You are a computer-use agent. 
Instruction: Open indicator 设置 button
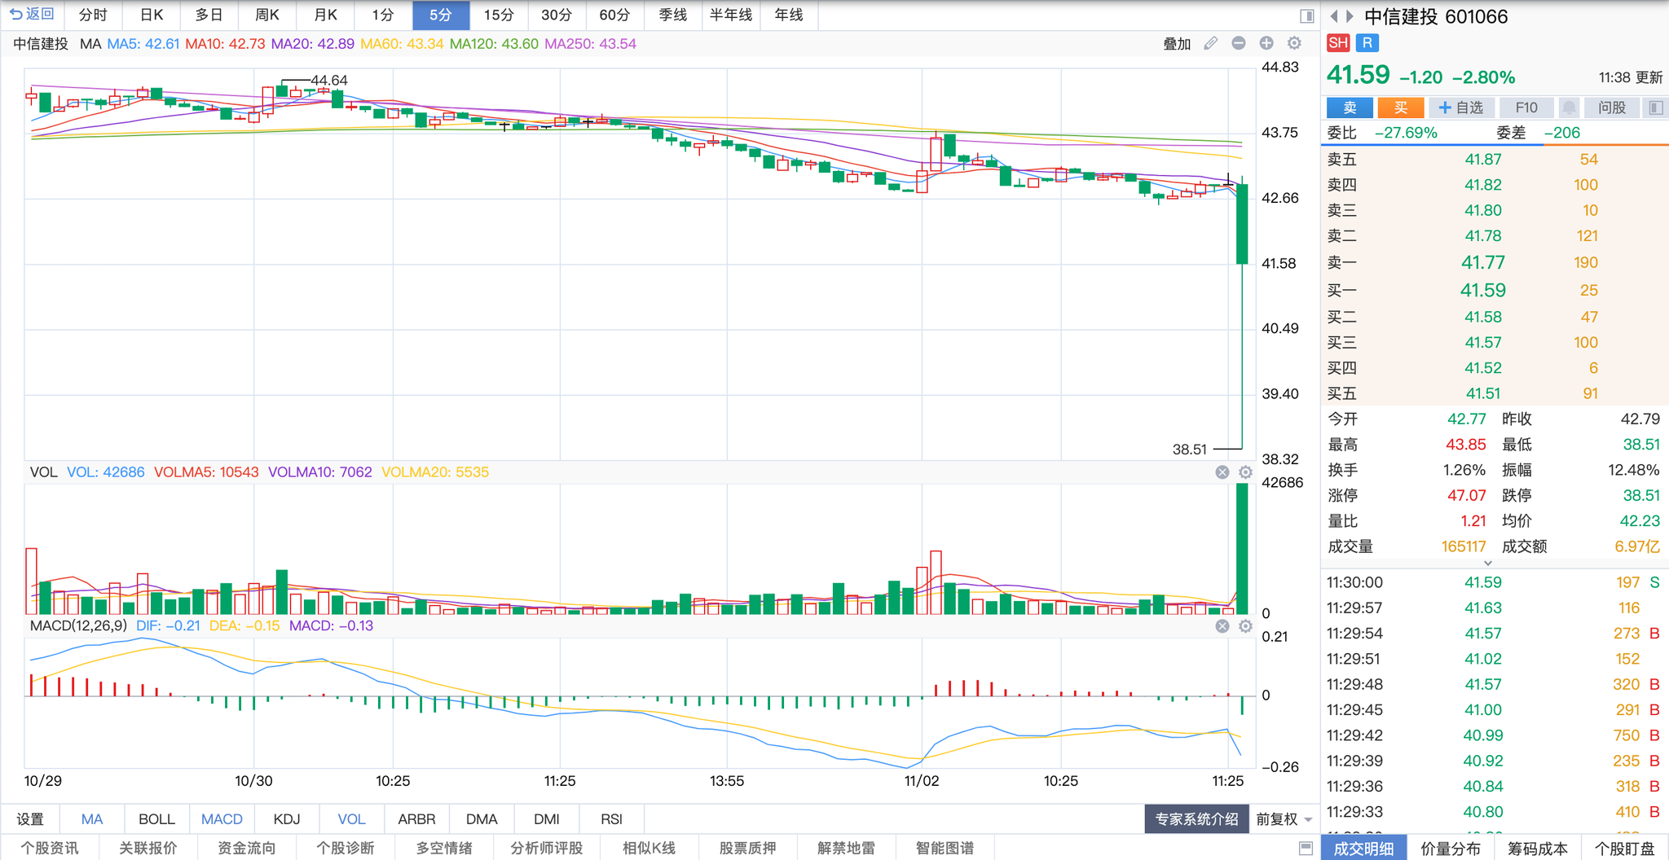30,819
